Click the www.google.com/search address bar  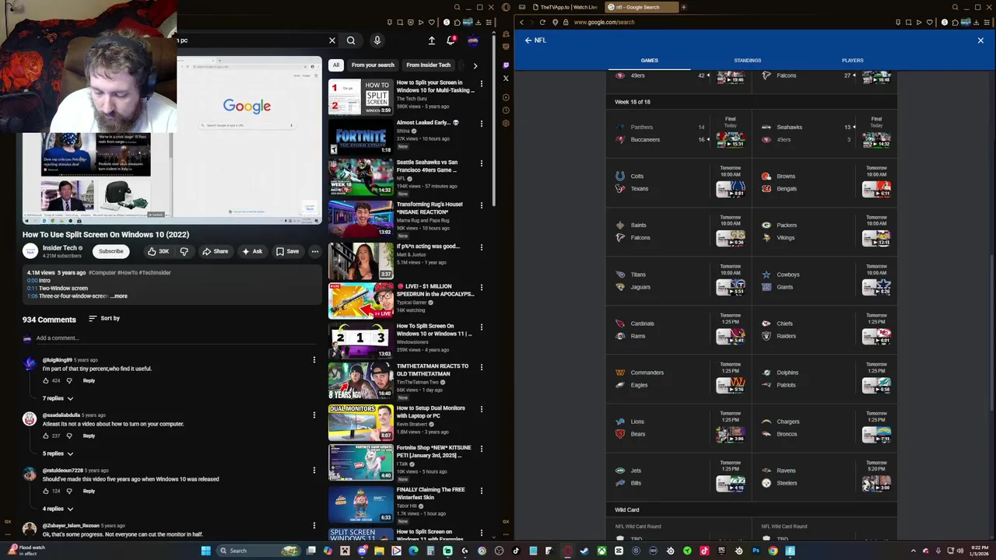[x=604, y=23]
